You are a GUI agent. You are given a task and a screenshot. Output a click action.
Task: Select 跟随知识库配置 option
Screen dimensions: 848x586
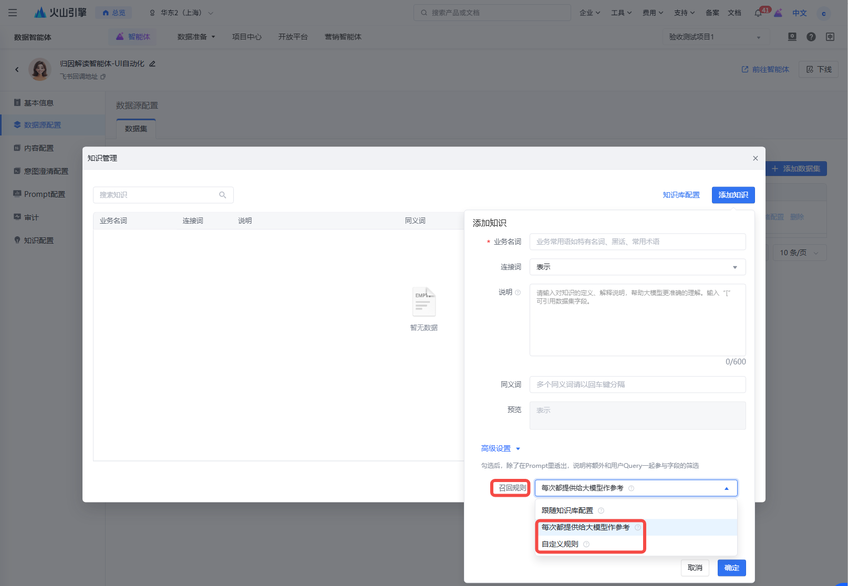pyautogui.click(x=567, y=510)
